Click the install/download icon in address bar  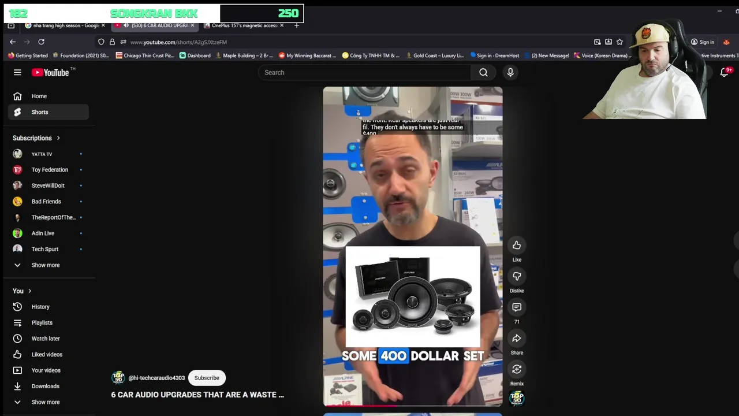coord(609,42)
